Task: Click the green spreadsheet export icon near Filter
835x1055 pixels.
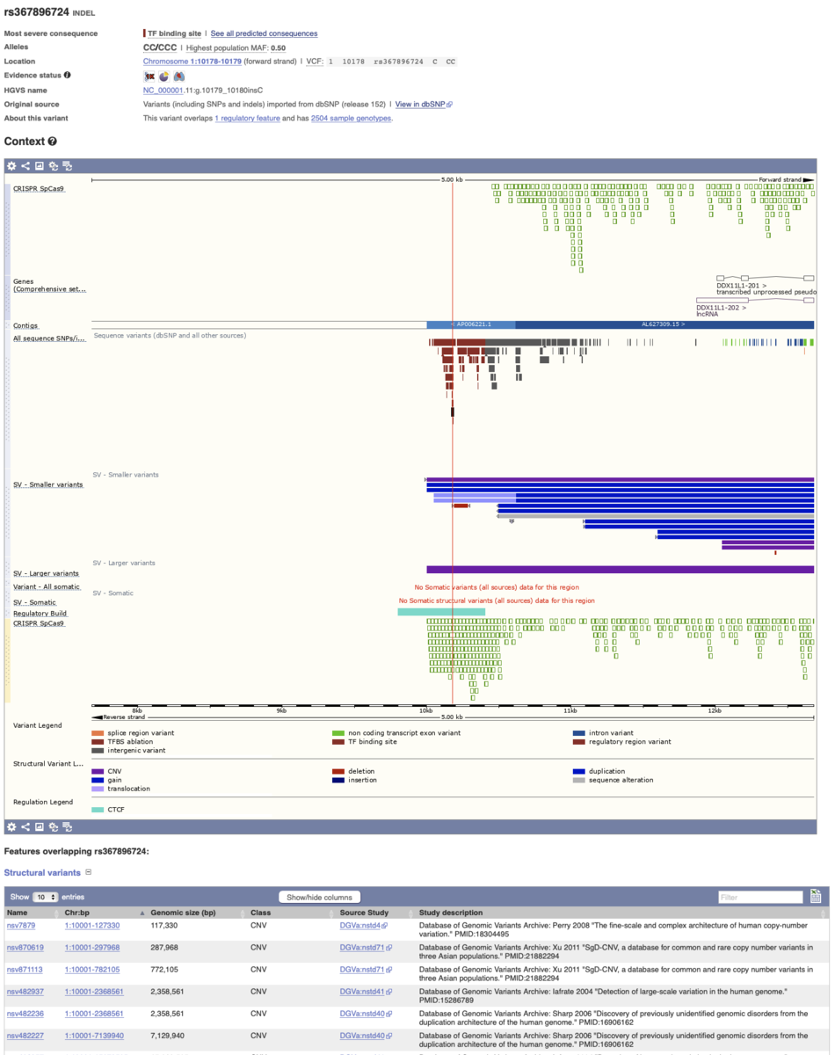Action: point(815,898)
